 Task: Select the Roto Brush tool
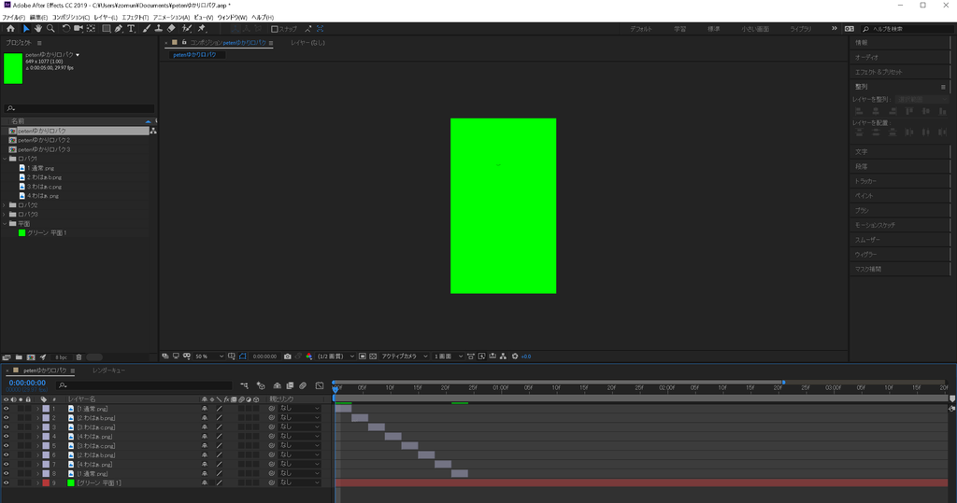pos(187,29)
